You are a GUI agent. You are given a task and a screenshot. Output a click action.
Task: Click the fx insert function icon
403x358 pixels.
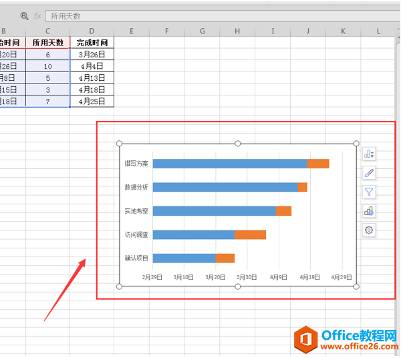[x=37, y=16]
